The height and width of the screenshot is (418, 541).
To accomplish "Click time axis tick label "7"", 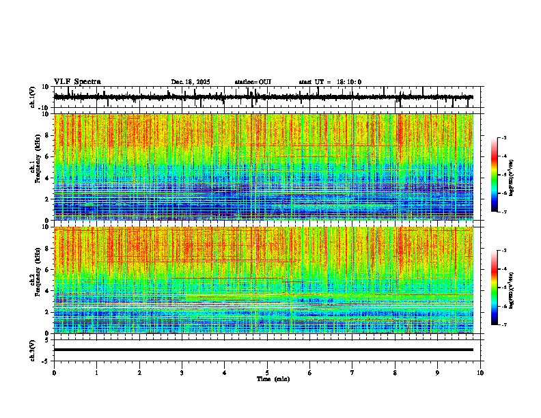I will tap(352, 373).
